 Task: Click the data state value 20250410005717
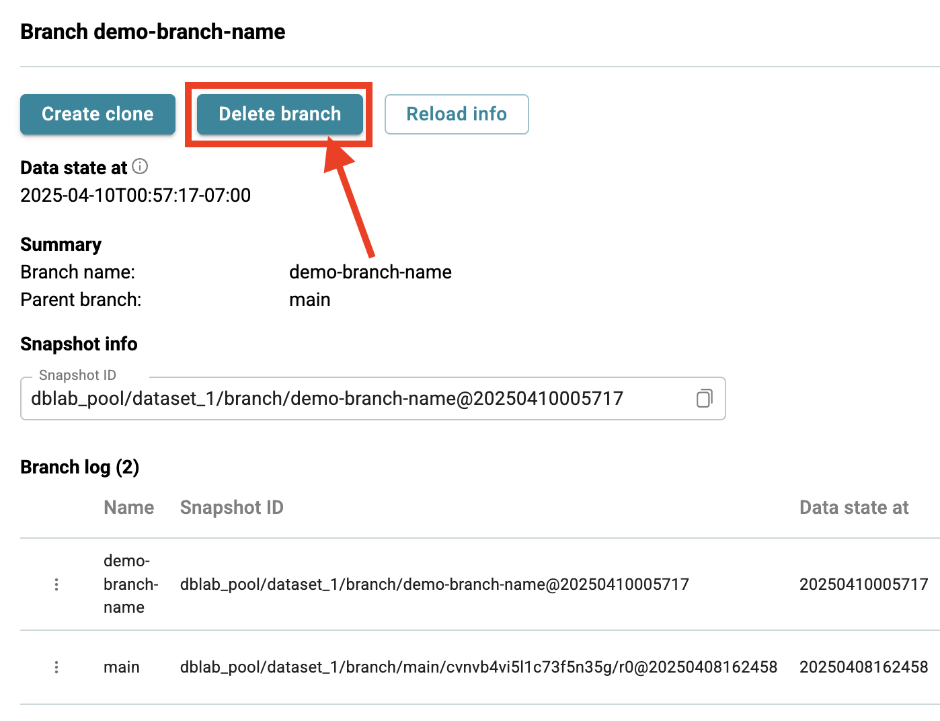tap(864, 584)
